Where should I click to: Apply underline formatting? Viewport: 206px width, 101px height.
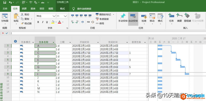point(47,22)
